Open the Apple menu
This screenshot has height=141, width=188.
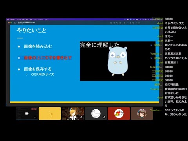tap(8, 19)
